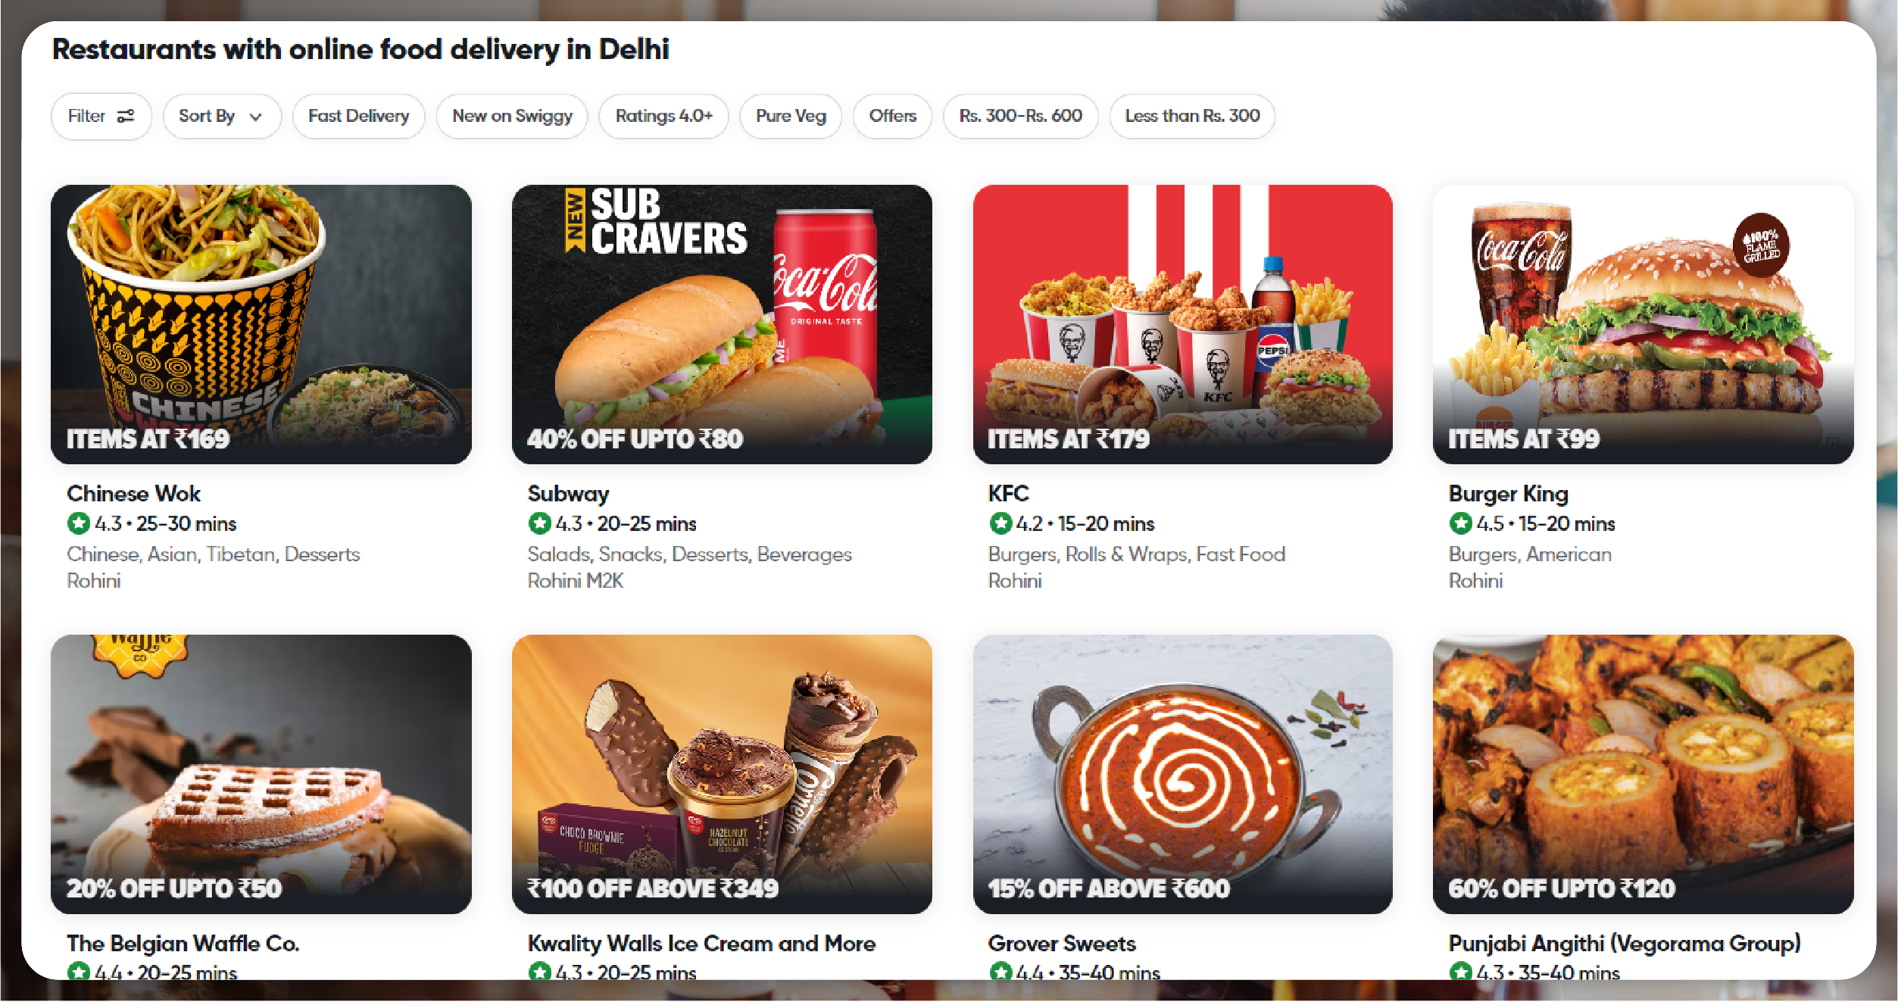The image size is (1898, 1002).
Task: Apply the Rs. 300-Rs. 600 price filter
Action: coord(1020,116)
